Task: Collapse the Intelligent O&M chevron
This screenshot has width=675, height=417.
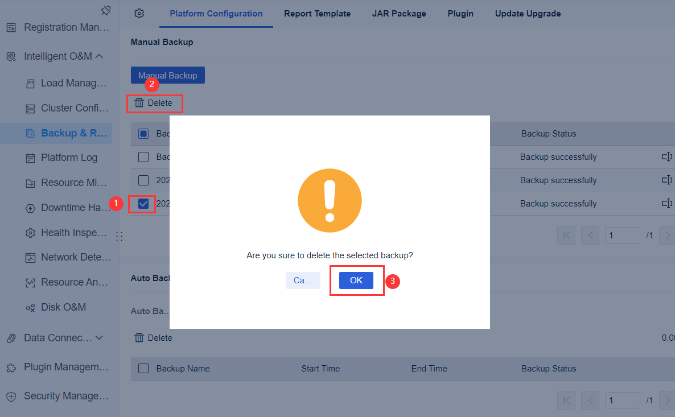Action: click(100, 56)
